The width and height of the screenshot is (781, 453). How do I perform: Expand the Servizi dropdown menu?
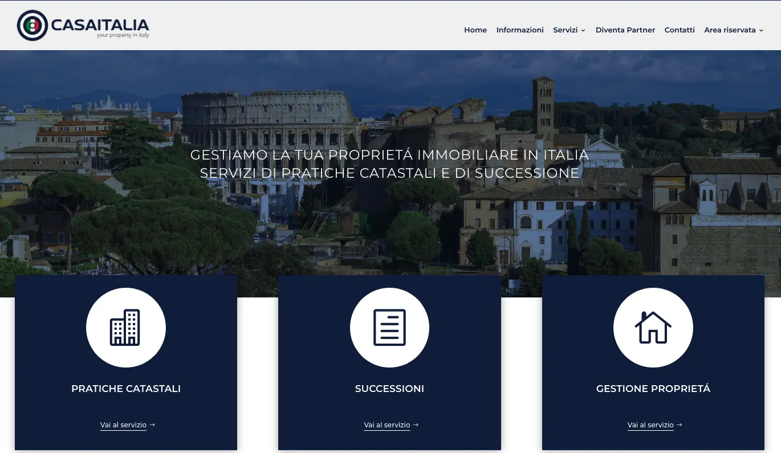click(565, 30)
